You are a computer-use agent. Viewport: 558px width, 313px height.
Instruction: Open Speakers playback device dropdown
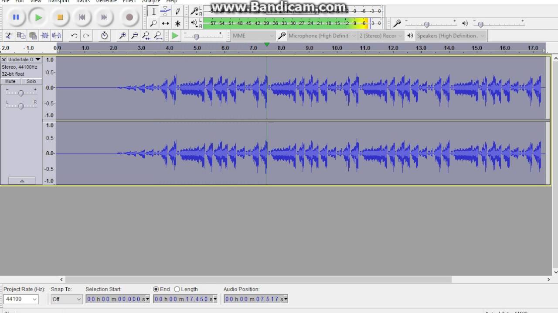451,36
